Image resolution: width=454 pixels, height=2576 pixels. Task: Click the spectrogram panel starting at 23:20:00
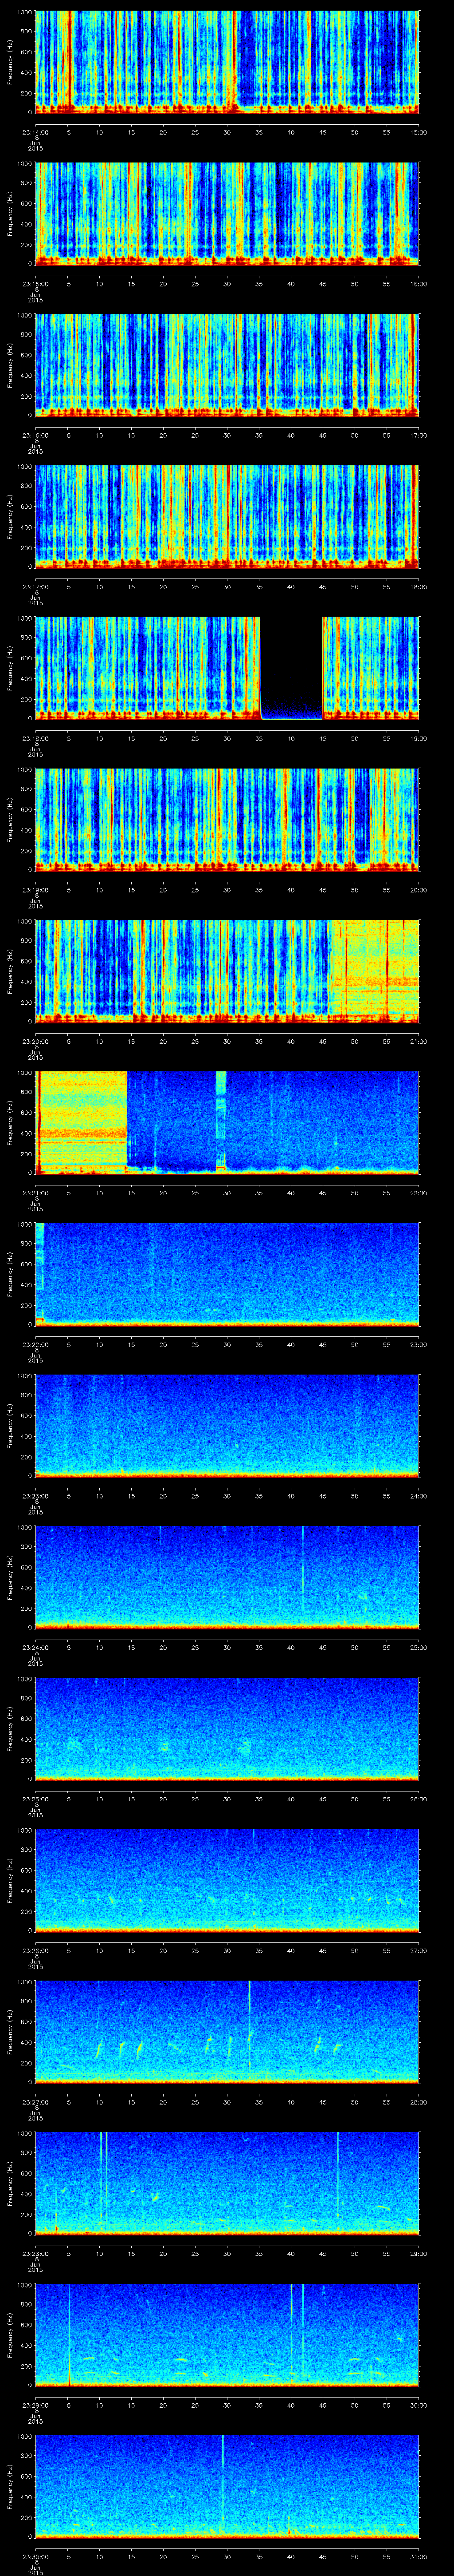[x=227, y=972]
